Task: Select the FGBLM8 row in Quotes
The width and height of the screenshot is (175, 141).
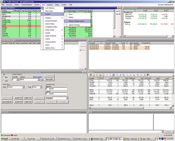Action: (130, 94)
